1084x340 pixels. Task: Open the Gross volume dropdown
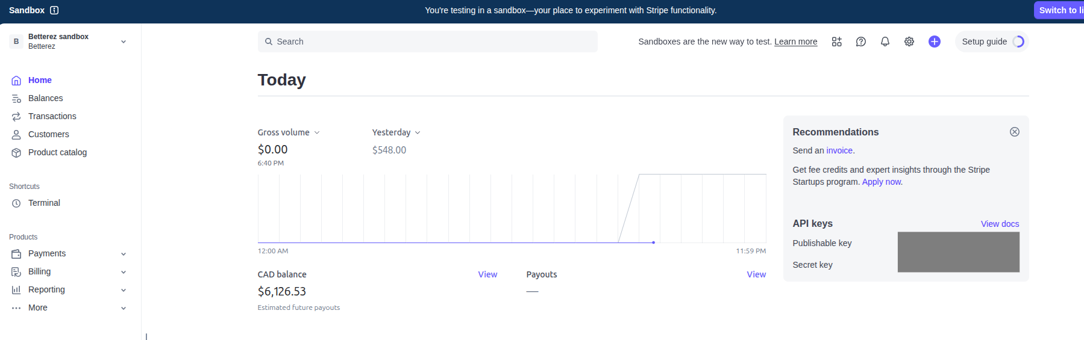pyautogui.click(x=289, y=132)
